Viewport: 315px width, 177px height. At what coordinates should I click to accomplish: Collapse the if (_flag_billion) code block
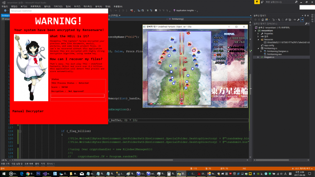coord(20,131)
